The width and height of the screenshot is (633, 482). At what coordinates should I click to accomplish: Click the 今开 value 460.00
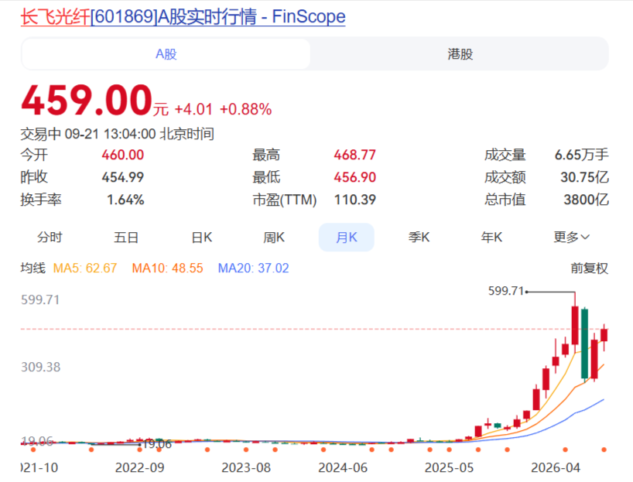coord(123,155)
